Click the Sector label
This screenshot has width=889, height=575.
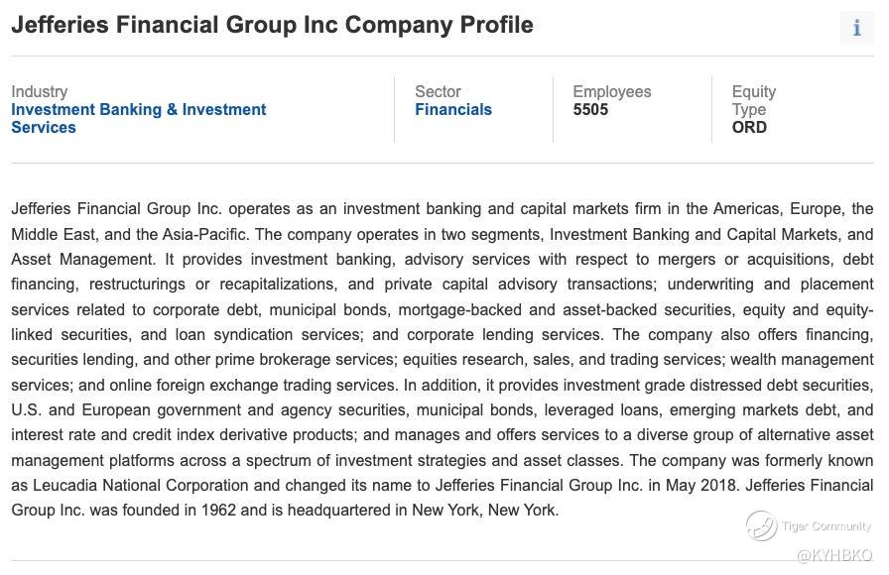pos(438,91)
